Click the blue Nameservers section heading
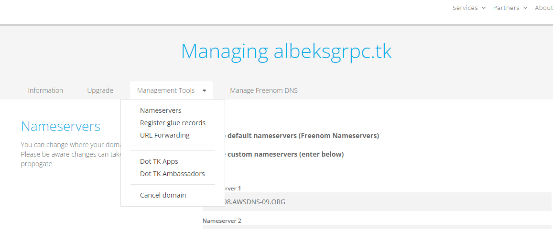This screenshot has width=553, height=229. (61, 127)
